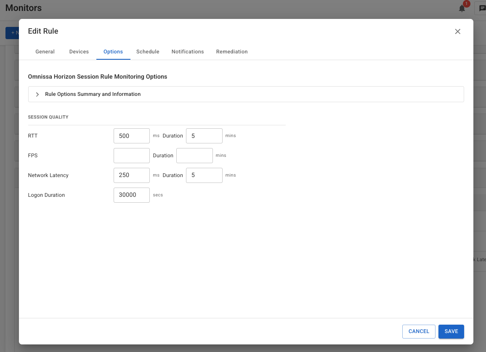Switch to the Devices tab
This screenshot has width=486, height=352.
pyautogui.click(x=79, y=52)
